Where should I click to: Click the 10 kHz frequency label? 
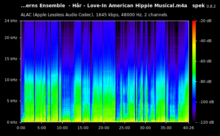point(11,80)
